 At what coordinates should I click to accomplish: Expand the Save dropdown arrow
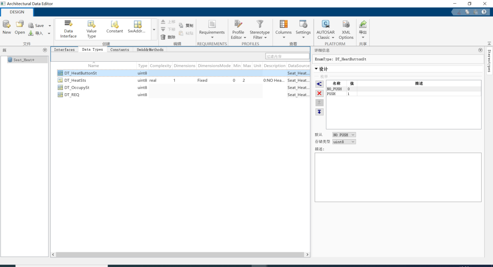(50, 26)
